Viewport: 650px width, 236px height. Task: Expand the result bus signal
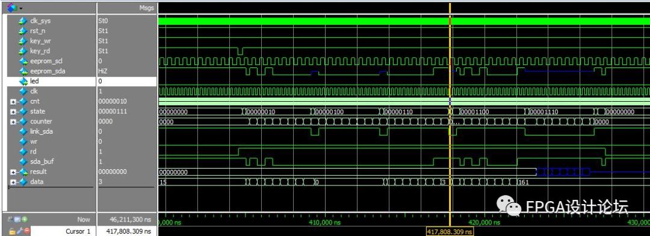pyautogui.click(x=13, y=172)
